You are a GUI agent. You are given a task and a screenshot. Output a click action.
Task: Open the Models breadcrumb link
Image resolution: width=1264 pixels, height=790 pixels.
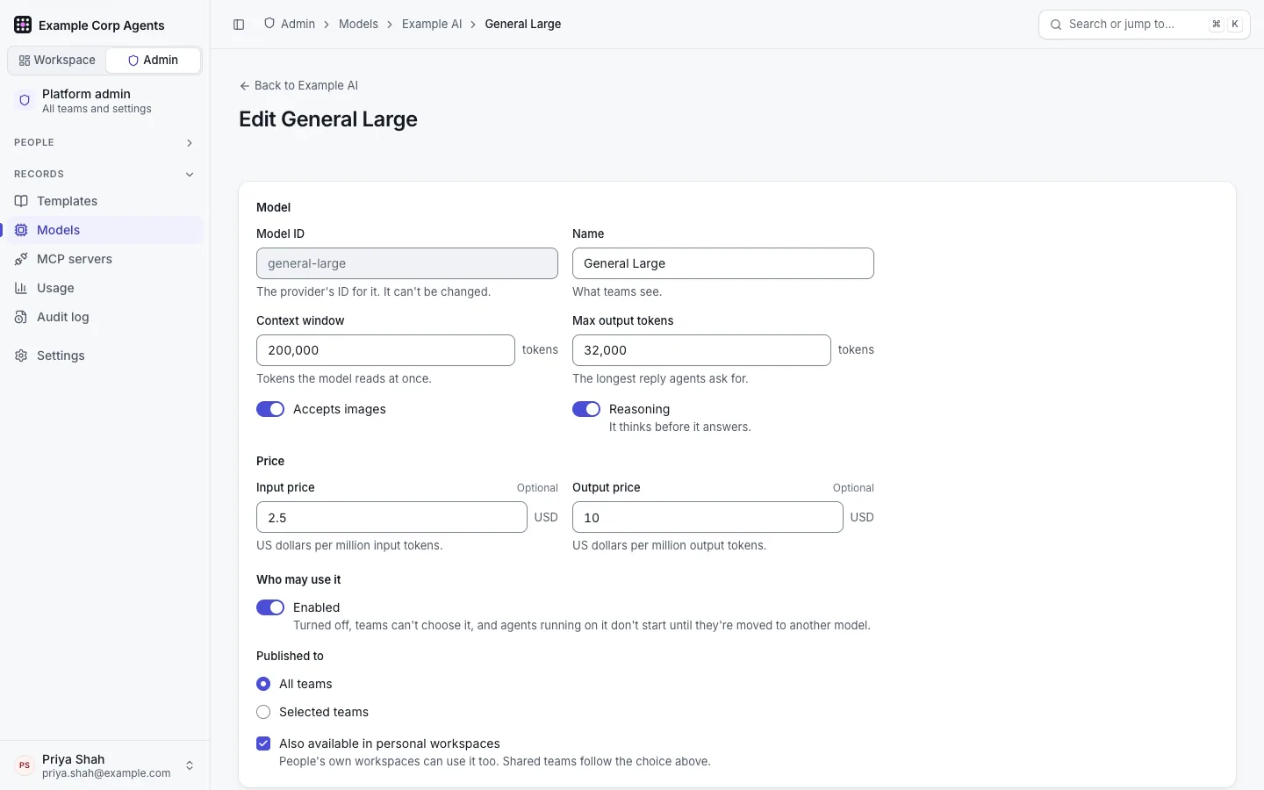pos(358,24)
